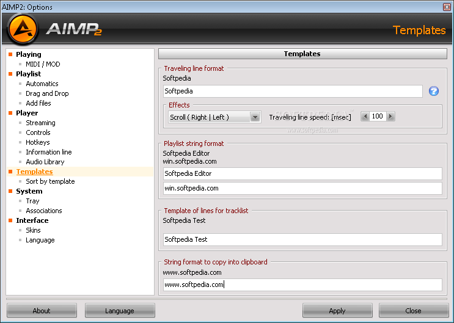Image resolution: width=454 pixels, height=323 pixels.
Task: Click the Language button at bottom
Action: coord(120,311)
